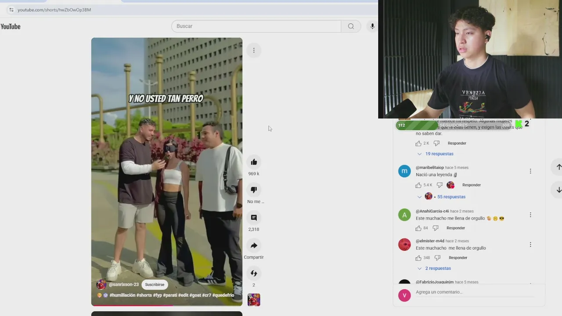The height and width of the screenshot is (316, 562).
Task: Open the sound thumbnail below the remix icon
Action: coord(254,300)
